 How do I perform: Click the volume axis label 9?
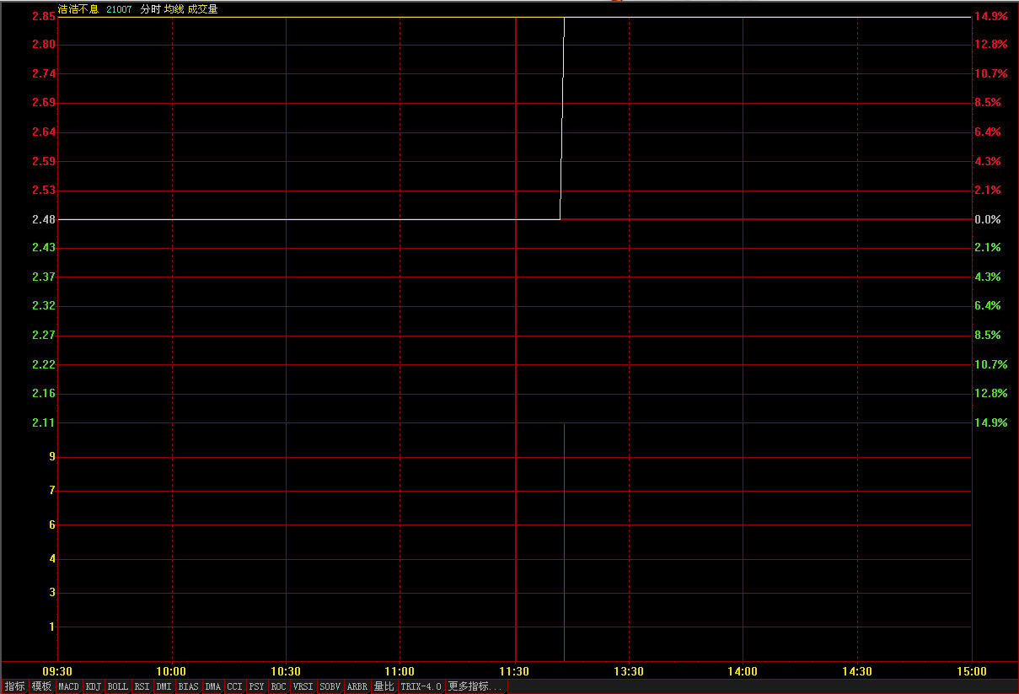(52, 456)
